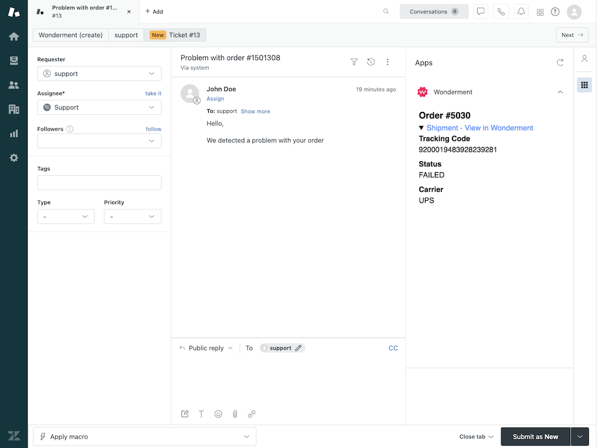The height and width of the screenshot is (448, 597).
Task: Refresh the Apps panel
Action: click(x=560, y=62)
